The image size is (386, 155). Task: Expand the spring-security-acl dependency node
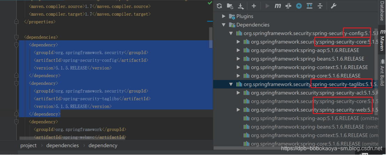[238, 93]
